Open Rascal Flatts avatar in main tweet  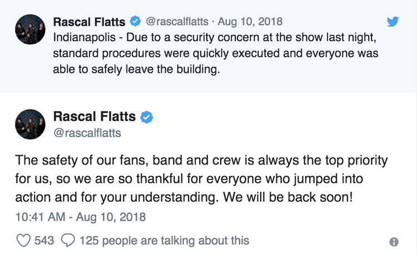coord(30,124)
